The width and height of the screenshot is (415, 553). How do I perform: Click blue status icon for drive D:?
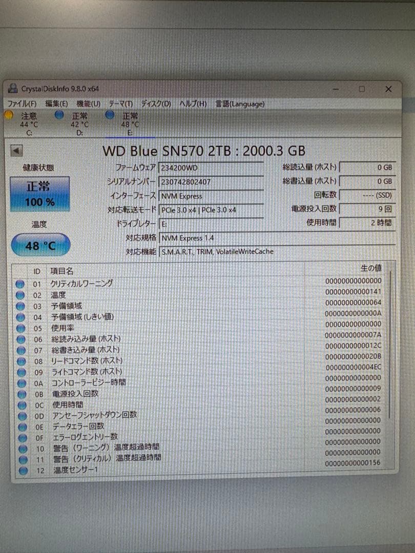[59, 115]
